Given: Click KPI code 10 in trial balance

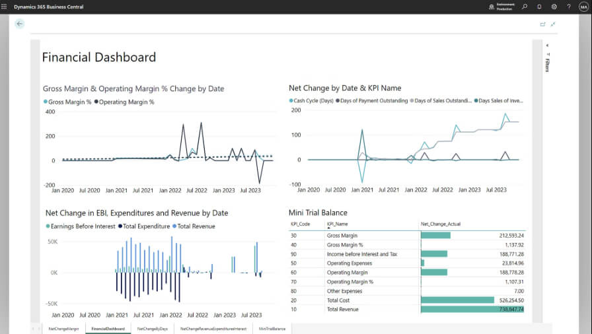Looking at the screenshot, I should coord(294,309).
